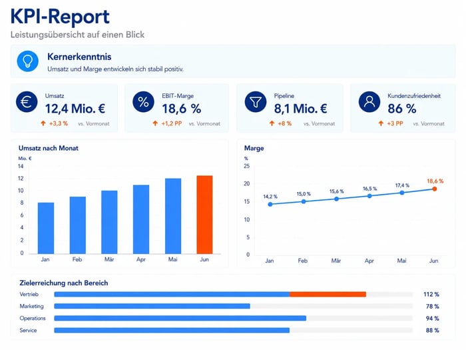
Task: Click the 14,2 % Jan data point in the Marge chart
Action: tap(270, 204)
